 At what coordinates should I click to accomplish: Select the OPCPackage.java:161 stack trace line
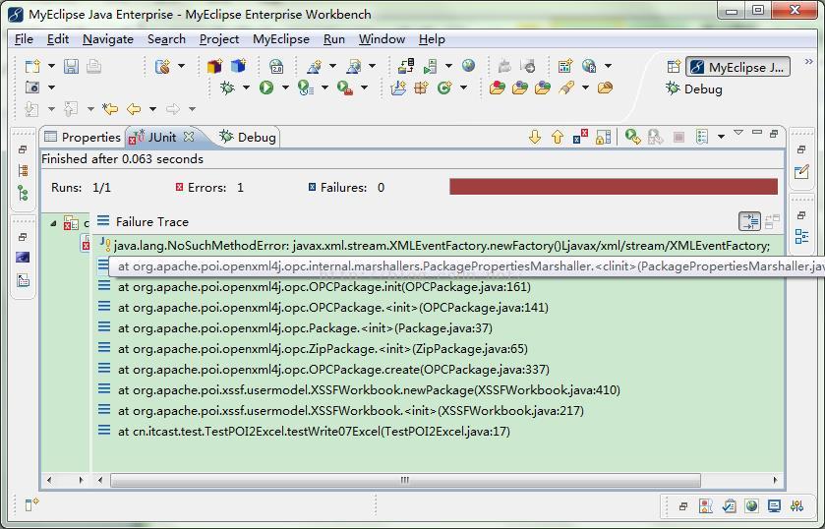[324, 287]
